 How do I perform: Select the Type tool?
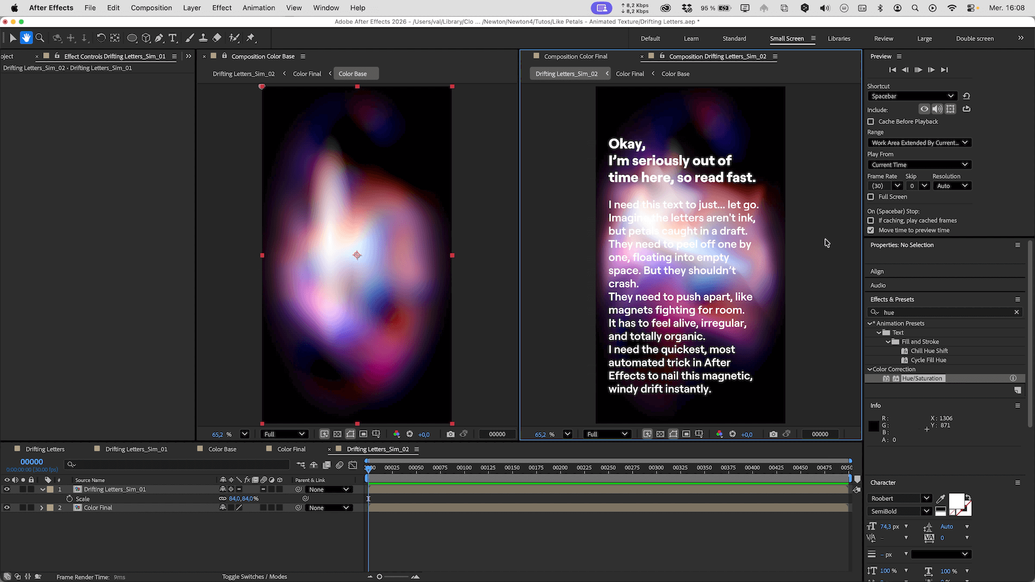tap(172, 38)
